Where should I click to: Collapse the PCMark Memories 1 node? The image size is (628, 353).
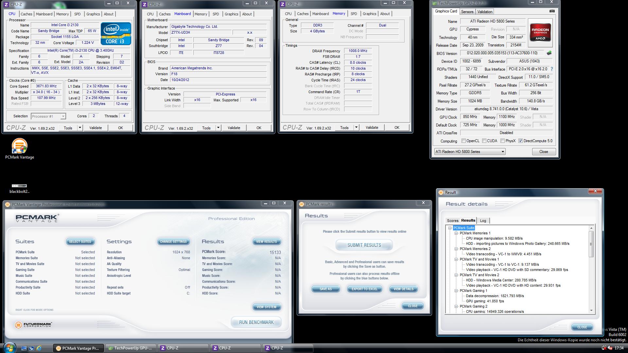(x=456, y=233)
